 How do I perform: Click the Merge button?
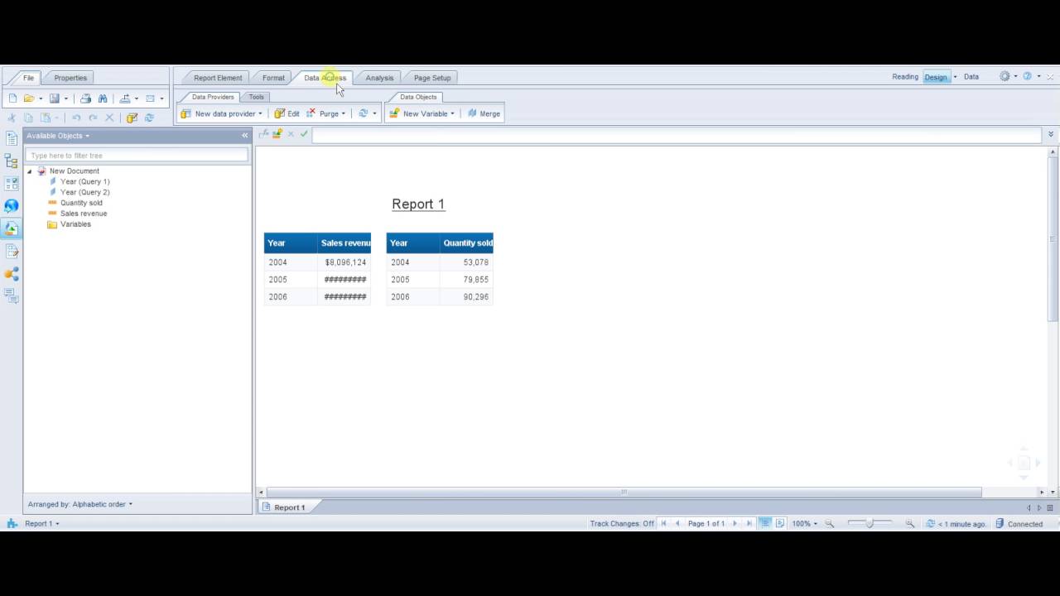(484, 113)
